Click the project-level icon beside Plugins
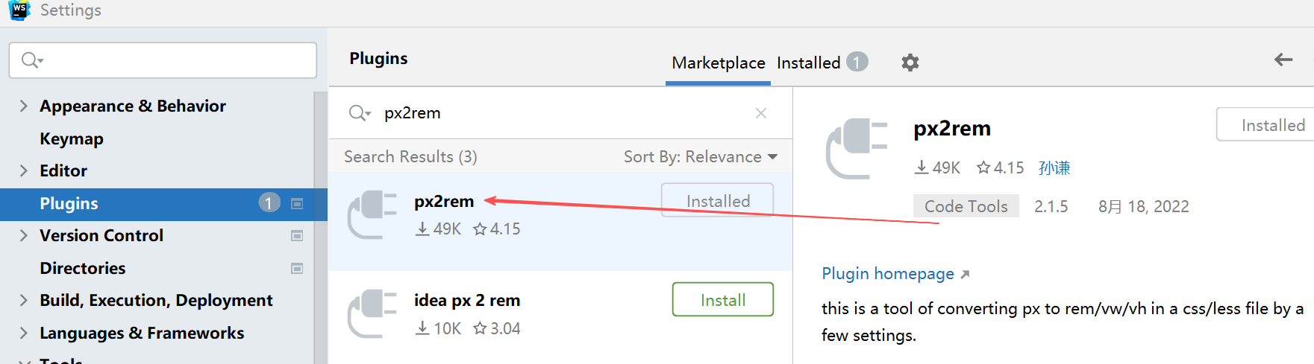Screen dimensions: 1314x364 [297, 203]
